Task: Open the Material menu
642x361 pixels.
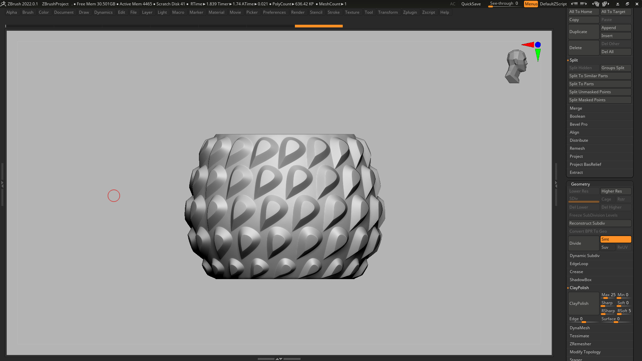Action: pyautogui.click(x=216, y=12)
